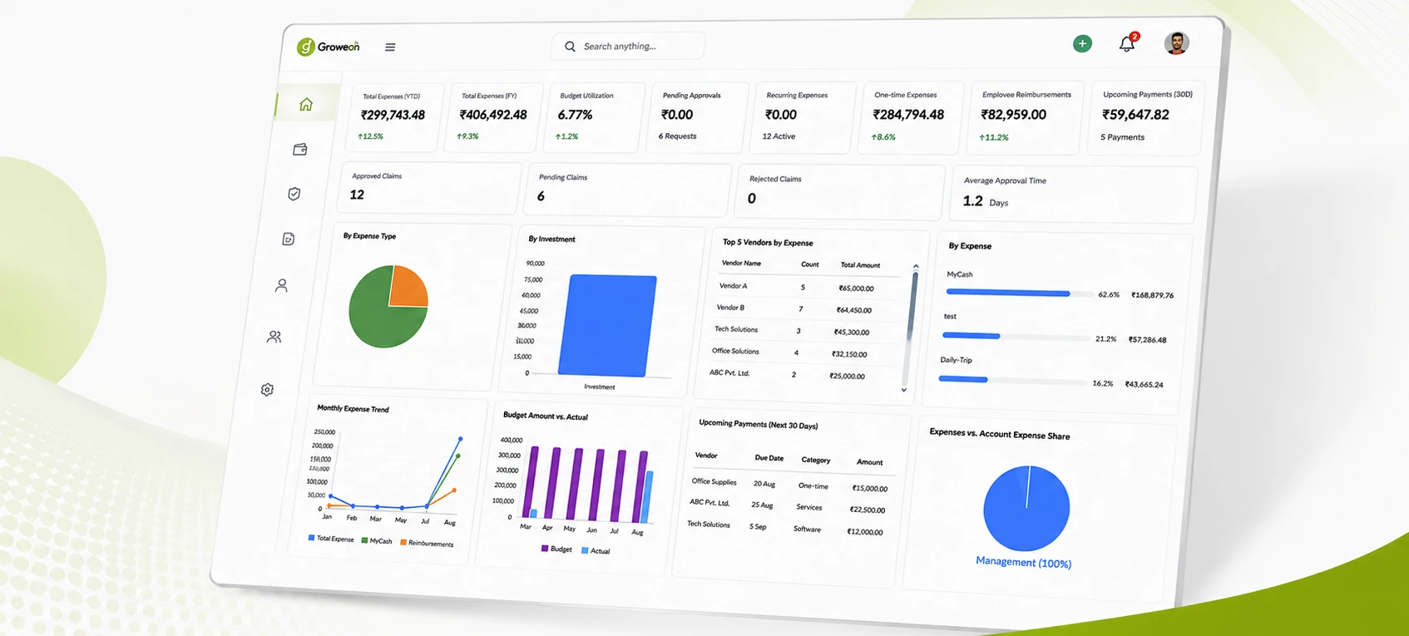1409x636 pixels.
Task: Click the blue Investment bar
Action: (607, 325)
